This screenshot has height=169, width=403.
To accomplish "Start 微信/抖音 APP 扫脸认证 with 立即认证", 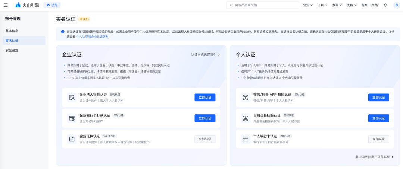I will point(379,98).
